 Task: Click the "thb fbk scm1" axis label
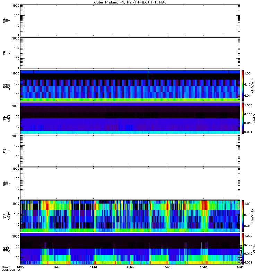[x=6, y=118]
